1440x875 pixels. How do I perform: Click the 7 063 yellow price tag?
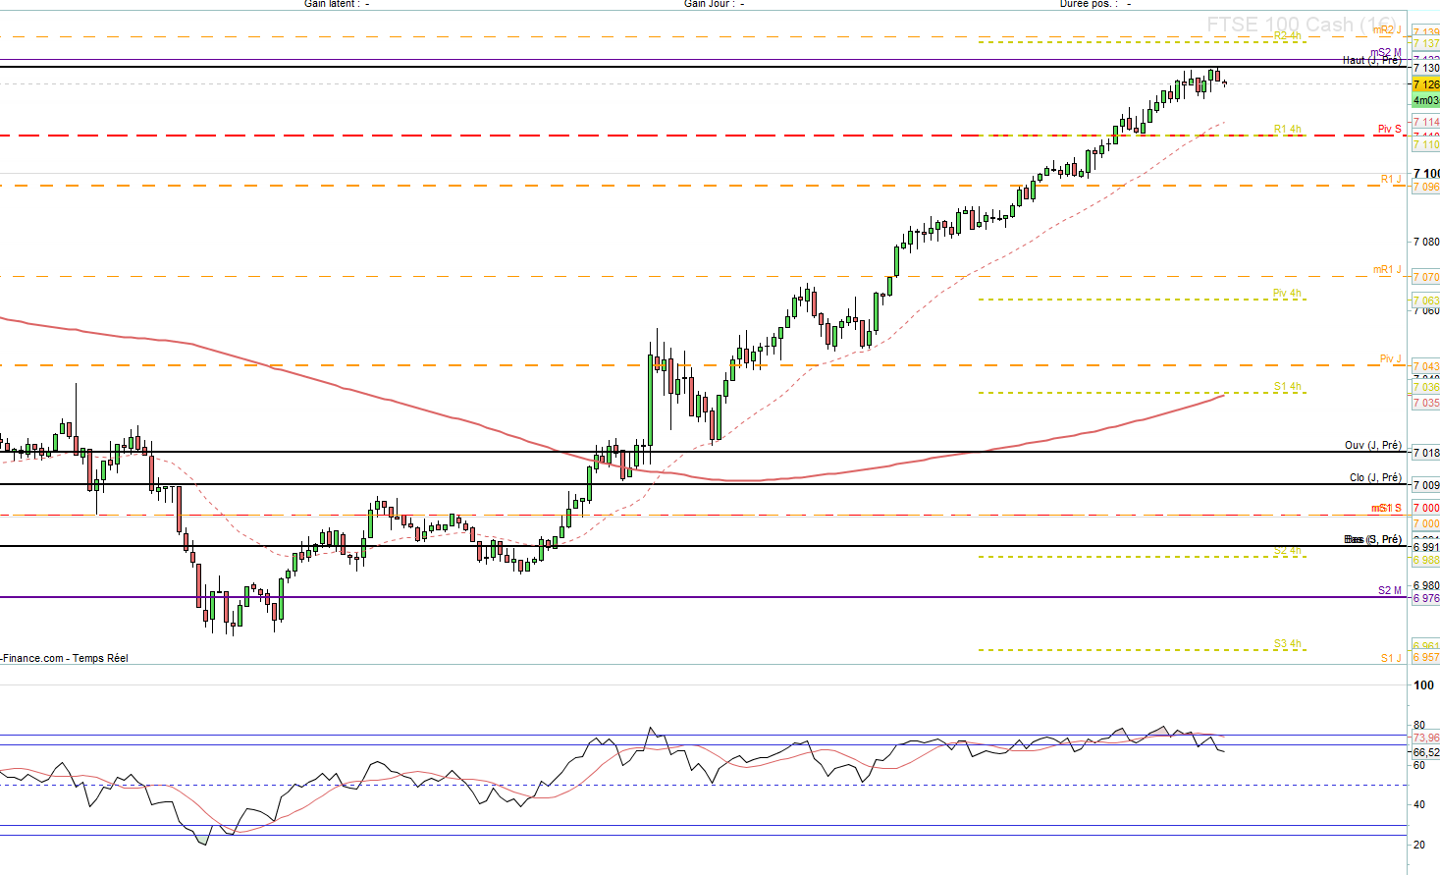[x=1425, y=301]
